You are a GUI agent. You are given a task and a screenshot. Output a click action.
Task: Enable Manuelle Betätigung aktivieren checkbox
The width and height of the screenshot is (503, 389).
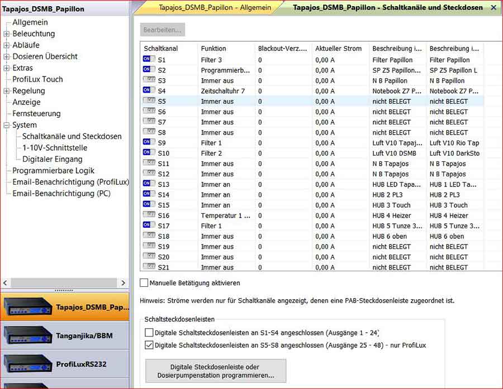click(x=144, y=283)
